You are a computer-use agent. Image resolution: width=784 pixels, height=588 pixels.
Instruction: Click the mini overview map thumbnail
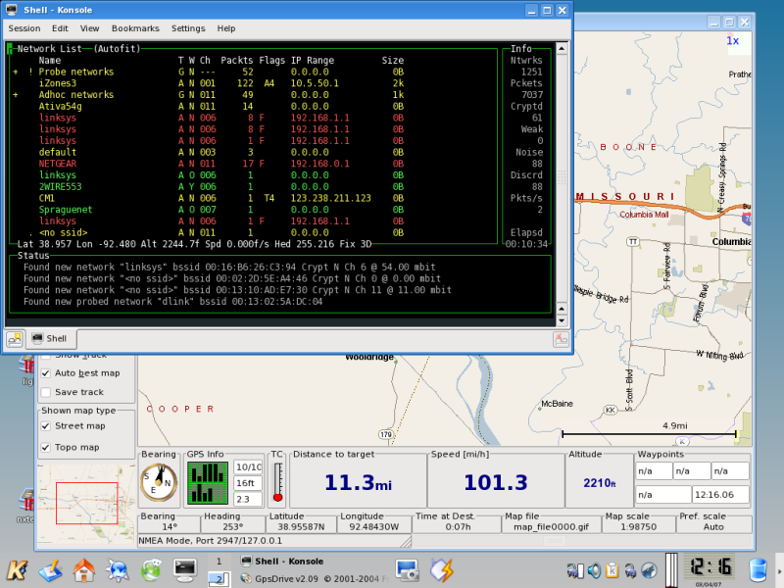pyautogui.click(x=86, y=504)
